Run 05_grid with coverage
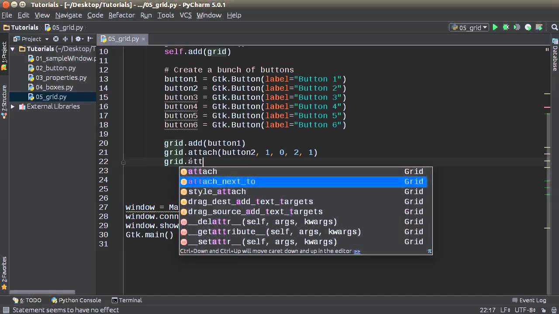The width and height of the screenshot is (559, 314). (517, 27)
